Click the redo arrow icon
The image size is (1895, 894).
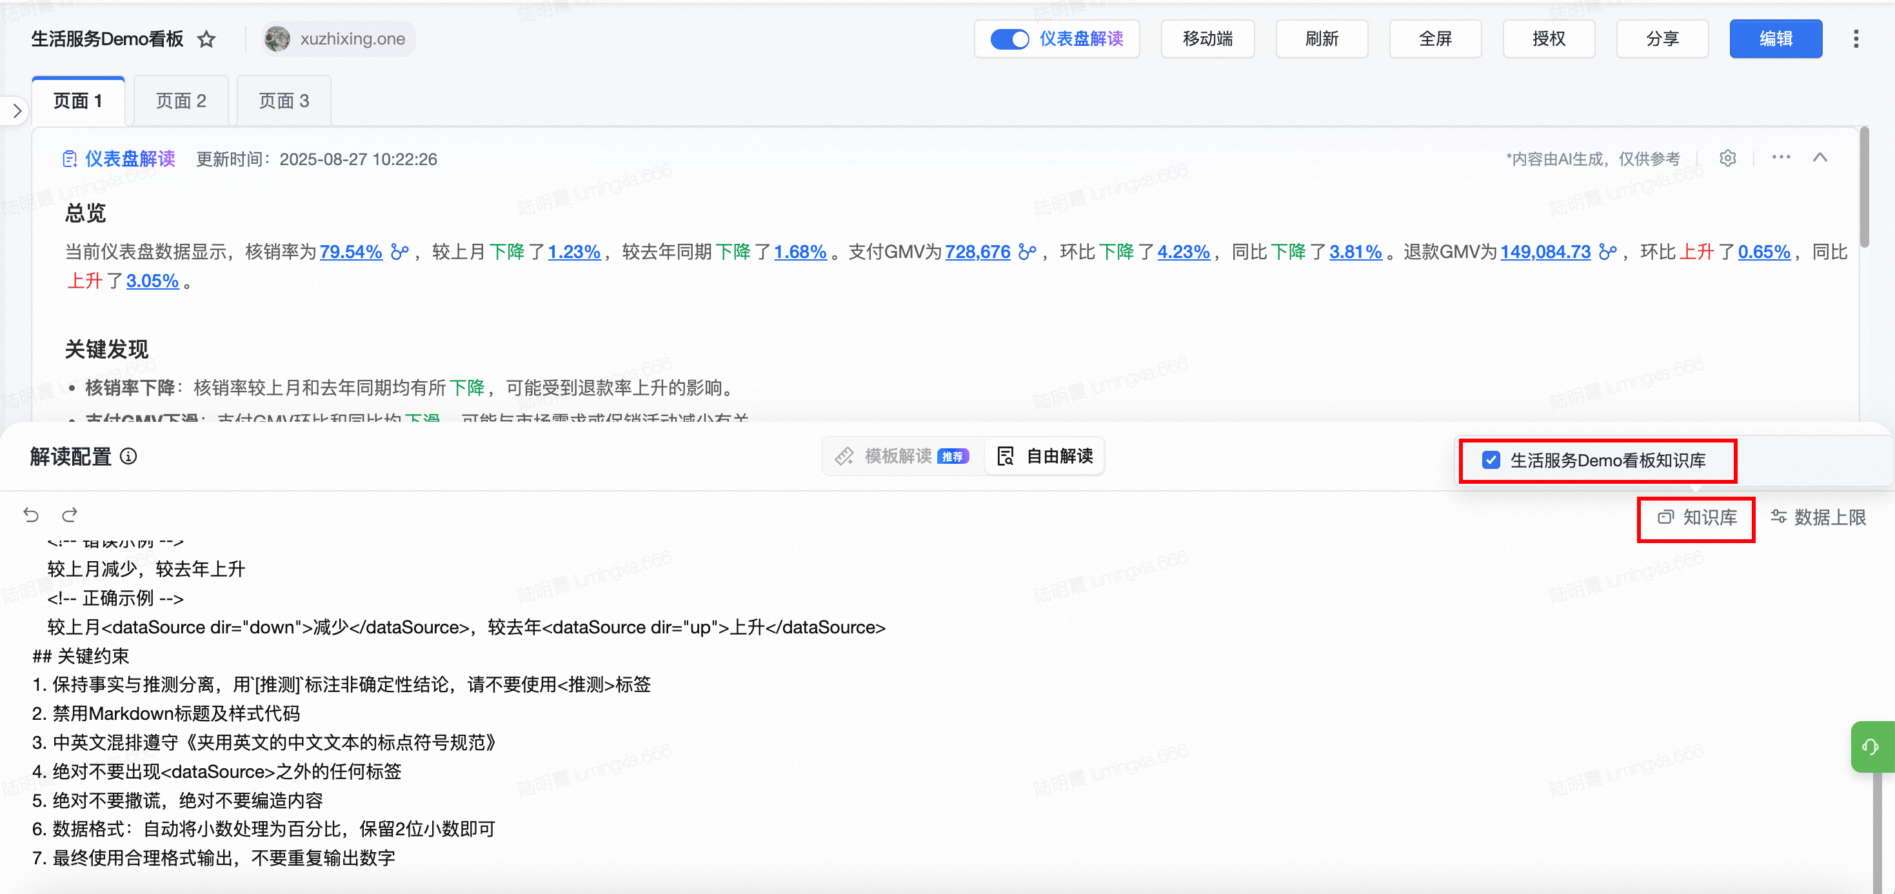pyautogui.click(x=70, y=514)
